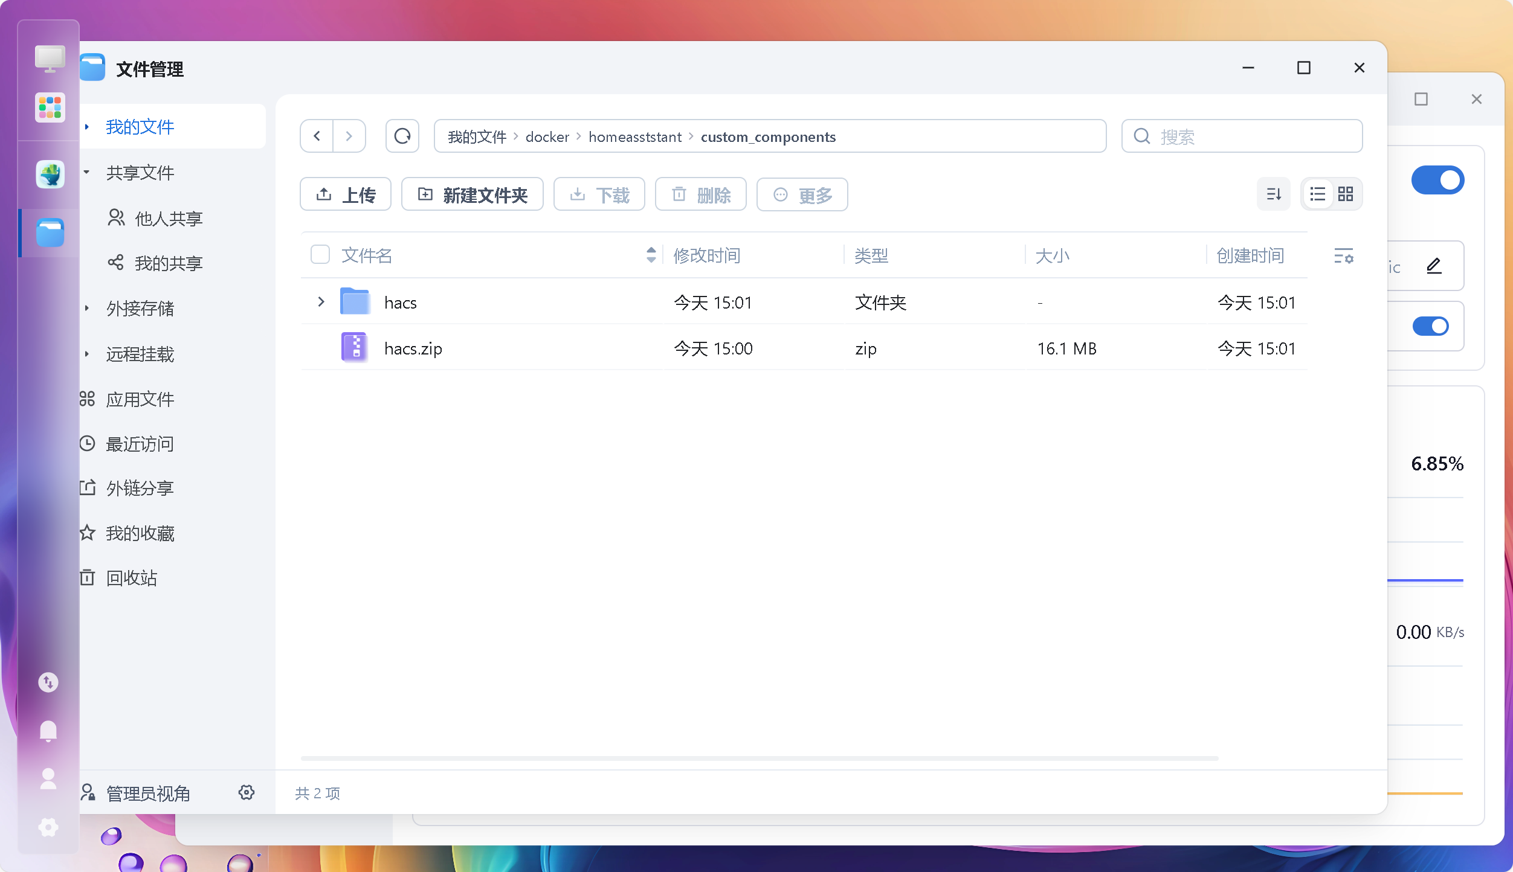Maximize the background window
Screen dimensions: 1513x872
pyautogui.click(x=1421, y=99)
